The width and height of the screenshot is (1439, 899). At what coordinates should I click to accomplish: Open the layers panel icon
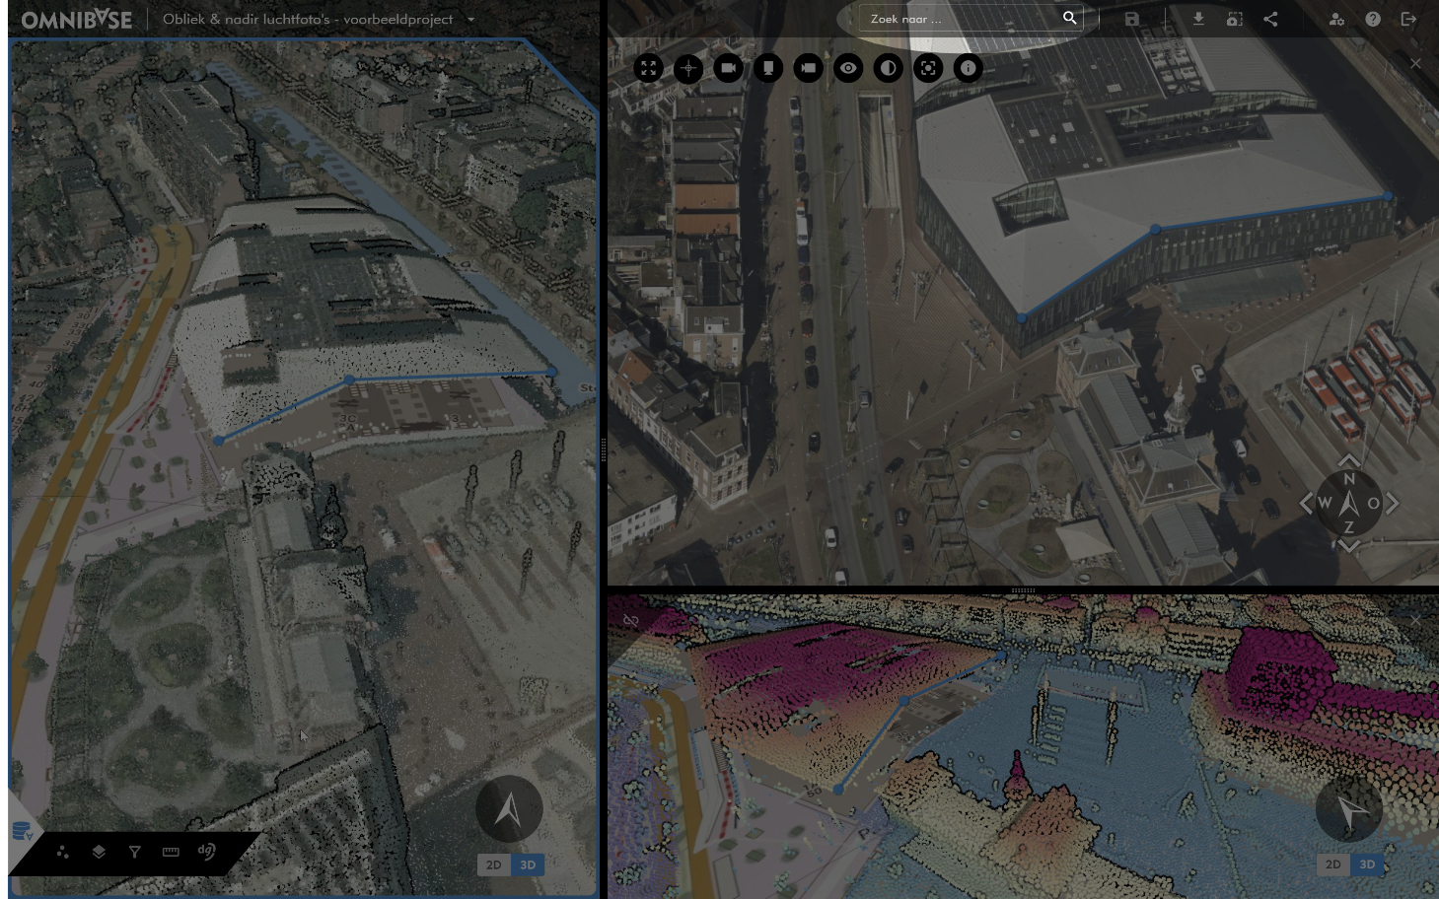click(99, 852)
